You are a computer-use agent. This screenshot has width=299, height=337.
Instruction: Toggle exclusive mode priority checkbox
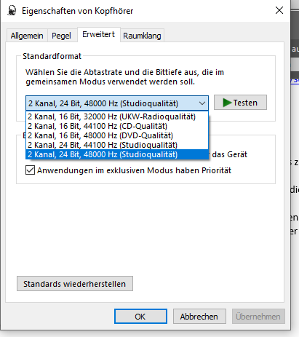click(x=30, y=170)
